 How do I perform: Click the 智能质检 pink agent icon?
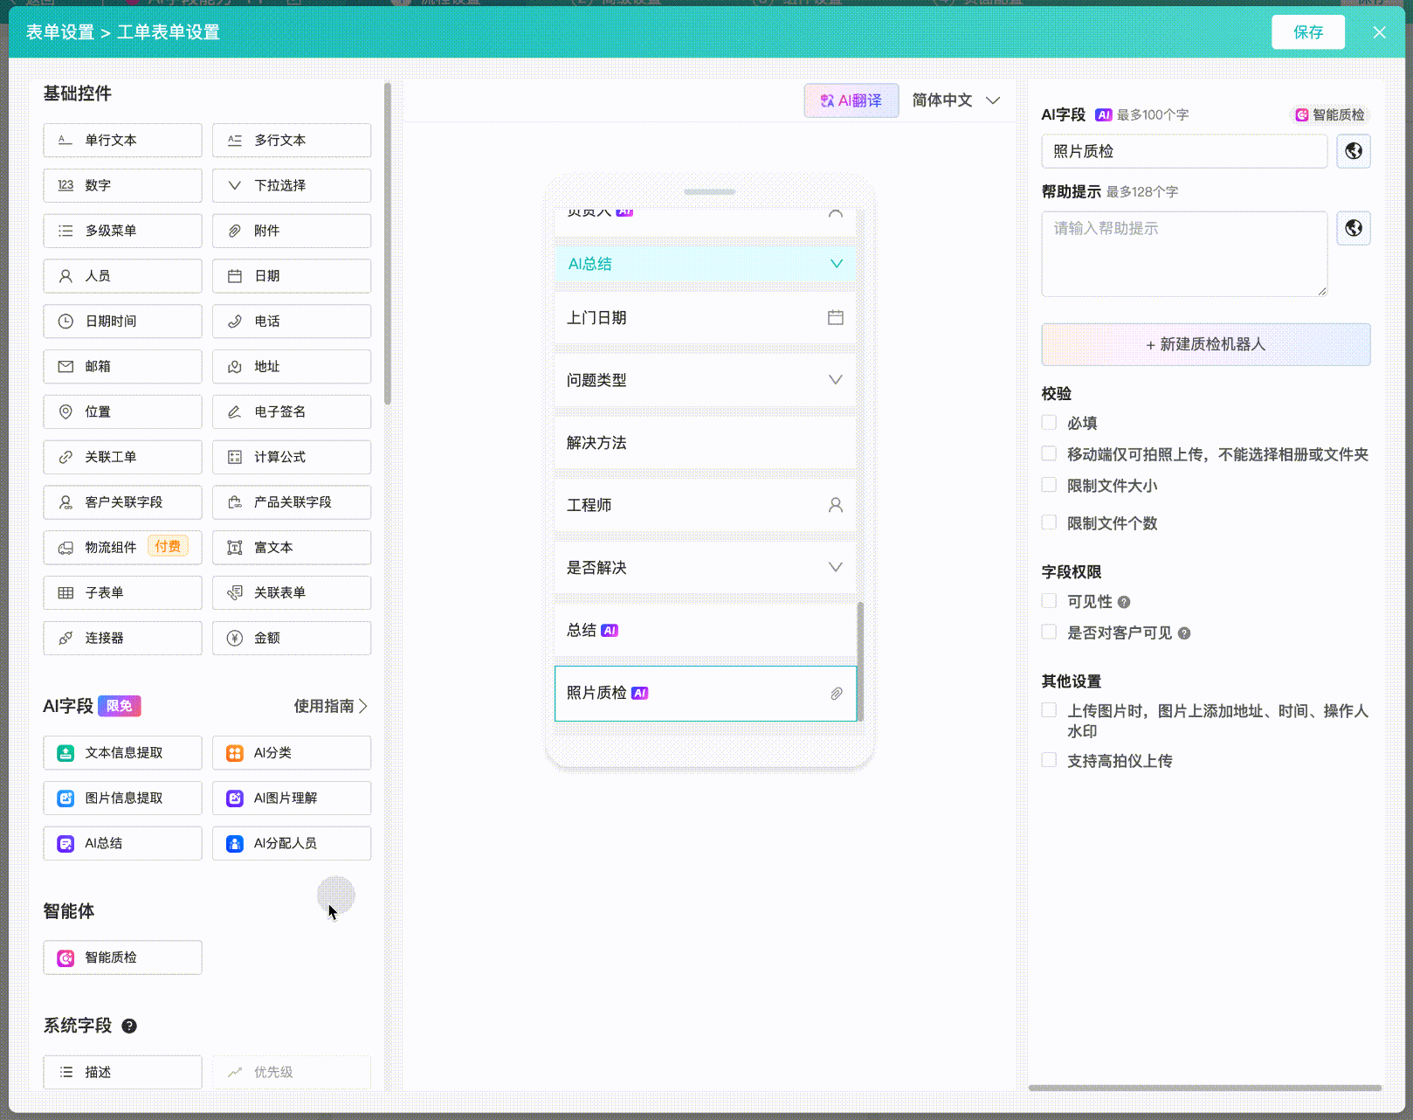65,958
